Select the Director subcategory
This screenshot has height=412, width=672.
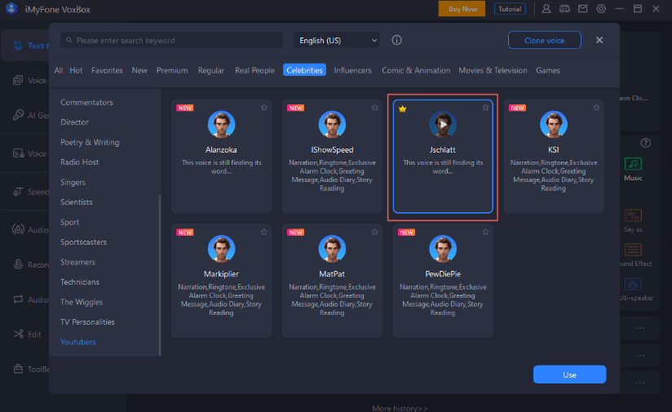[74, 122]
